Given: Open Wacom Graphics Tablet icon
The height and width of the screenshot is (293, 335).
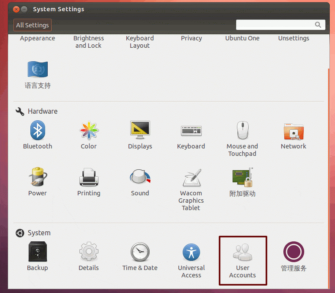Looking at the screenshot, I should (192, 178).
